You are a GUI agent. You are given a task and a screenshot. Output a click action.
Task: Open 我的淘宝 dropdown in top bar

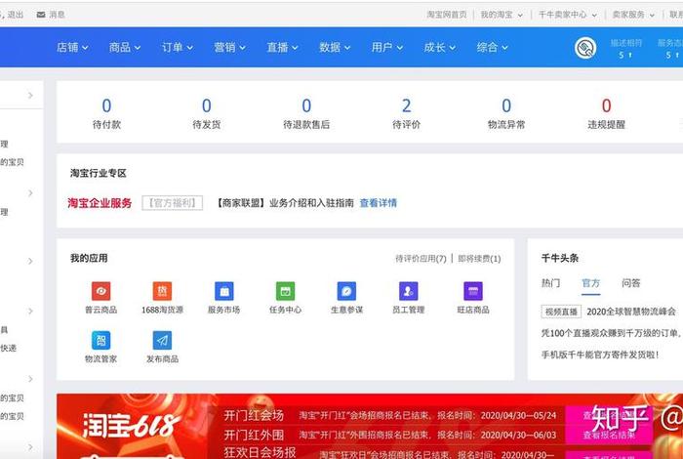tap(502, 15)
